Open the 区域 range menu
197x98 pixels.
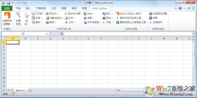point(37,18)
